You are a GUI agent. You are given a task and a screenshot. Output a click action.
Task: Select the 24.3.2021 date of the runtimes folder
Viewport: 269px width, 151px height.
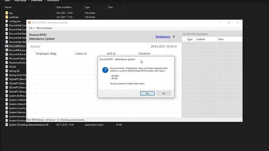point(64,17)
